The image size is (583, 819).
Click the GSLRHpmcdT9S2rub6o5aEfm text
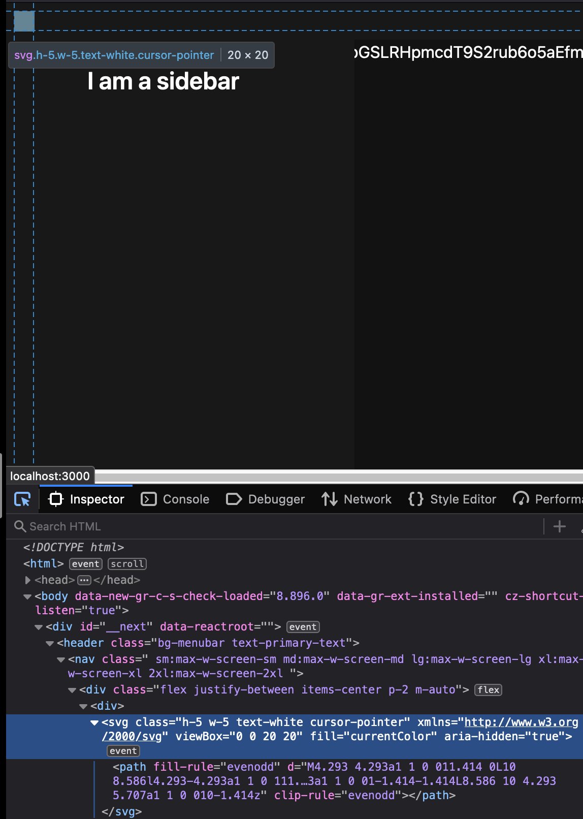pos(468,52)
